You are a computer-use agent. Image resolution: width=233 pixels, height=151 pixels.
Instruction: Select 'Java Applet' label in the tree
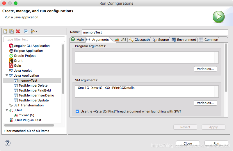[23, 71]
